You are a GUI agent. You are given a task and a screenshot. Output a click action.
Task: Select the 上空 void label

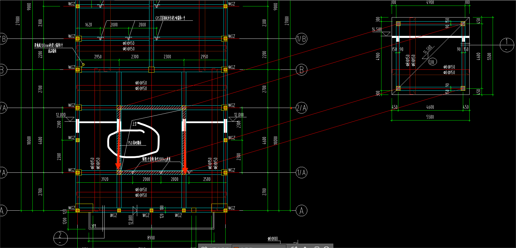(134, 124)
